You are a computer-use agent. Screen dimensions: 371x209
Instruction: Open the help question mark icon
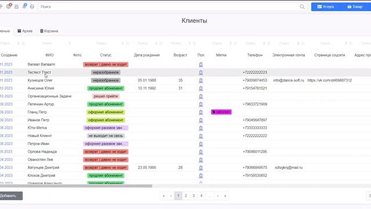32,6
